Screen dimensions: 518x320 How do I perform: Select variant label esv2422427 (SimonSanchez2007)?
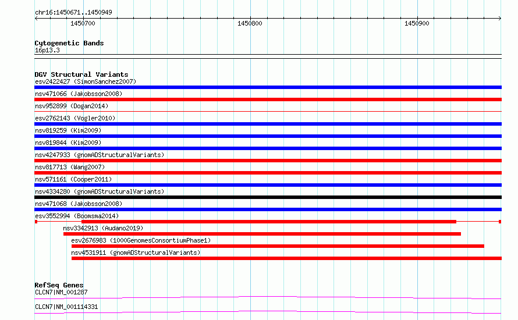[86, 81]
